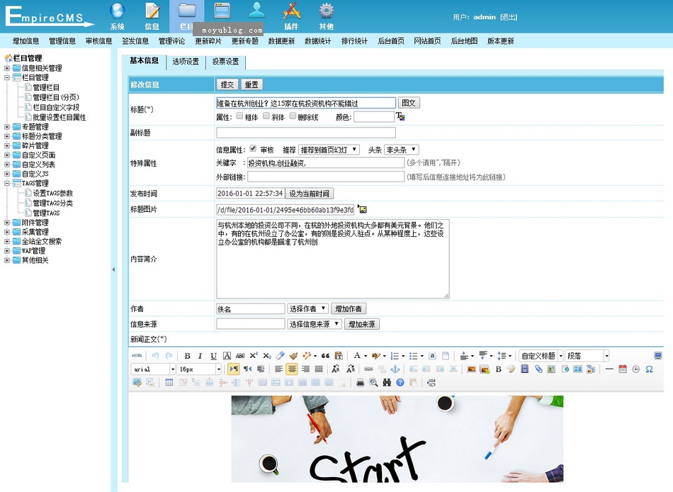Attach a file with the paperclip icon
Screen dimensions: 673x492
[x=538, y=369]
